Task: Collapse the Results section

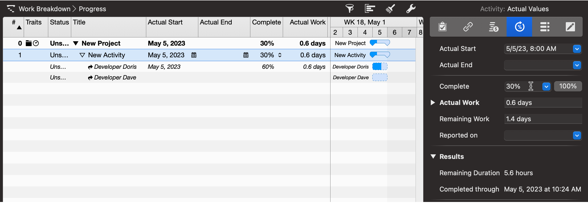Action: [x=433, y=156]
